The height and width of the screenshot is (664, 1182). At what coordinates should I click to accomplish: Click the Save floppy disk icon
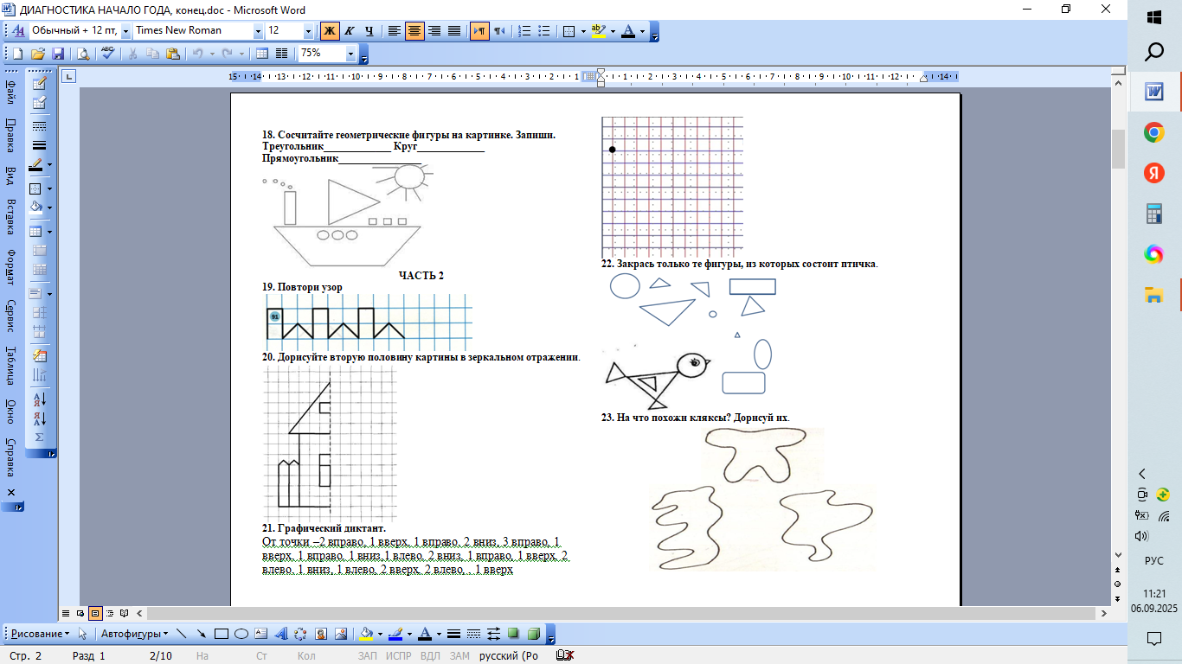pos(58,54)
